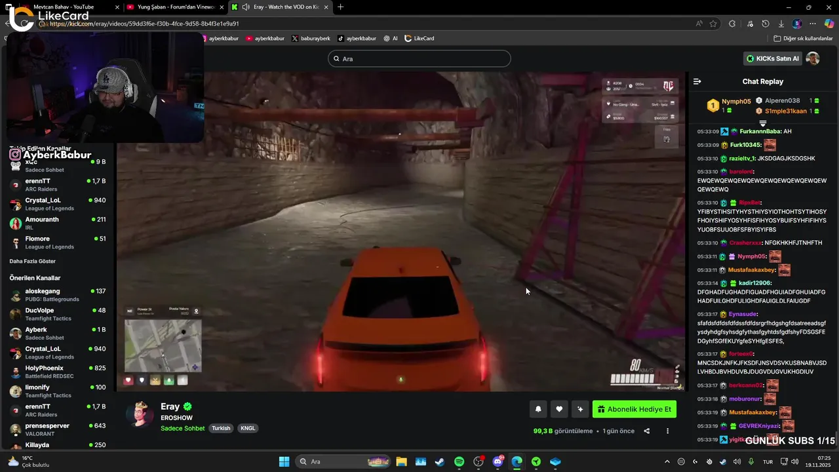839x472 pixels.
Task: Open the Windows Start button
Action: click(x=284, y=462)
